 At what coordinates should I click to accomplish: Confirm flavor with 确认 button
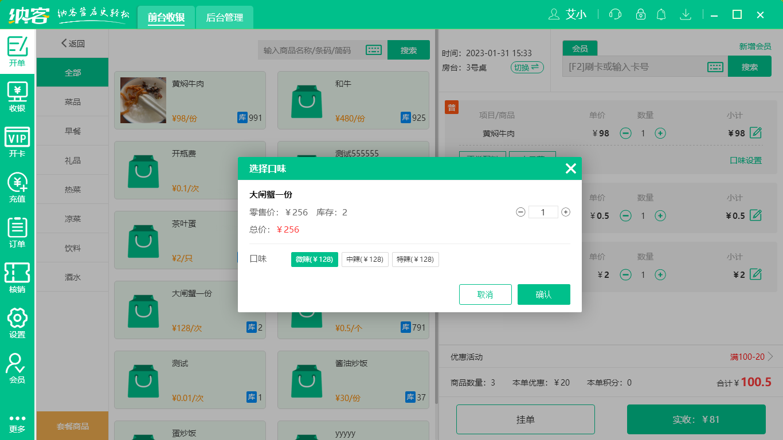click(x=544, y=294)
